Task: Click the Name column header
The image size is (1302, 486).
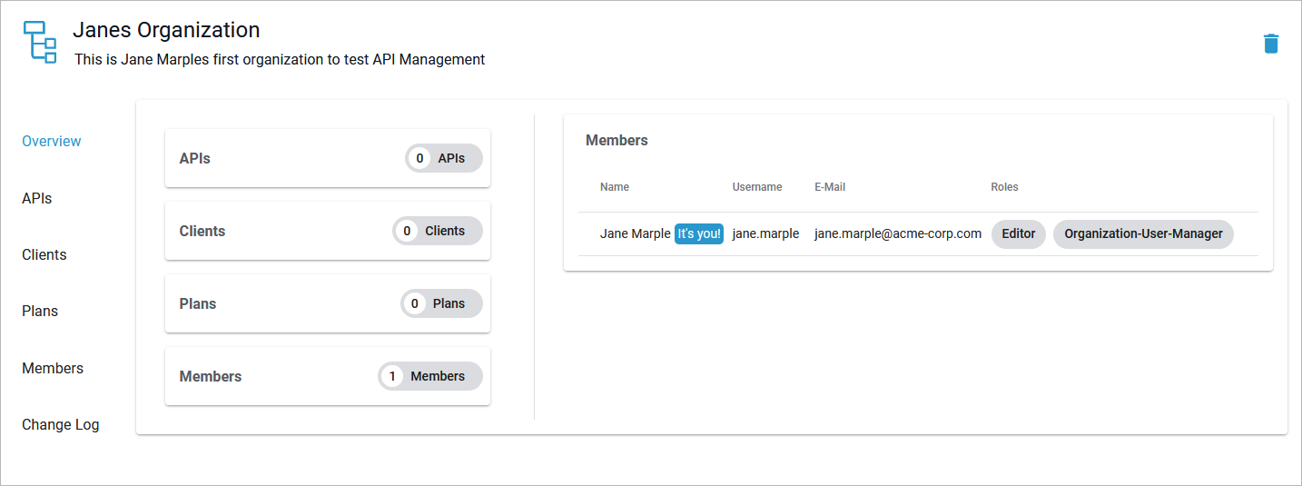Action: pyautogui.click(x=615, y=187)
